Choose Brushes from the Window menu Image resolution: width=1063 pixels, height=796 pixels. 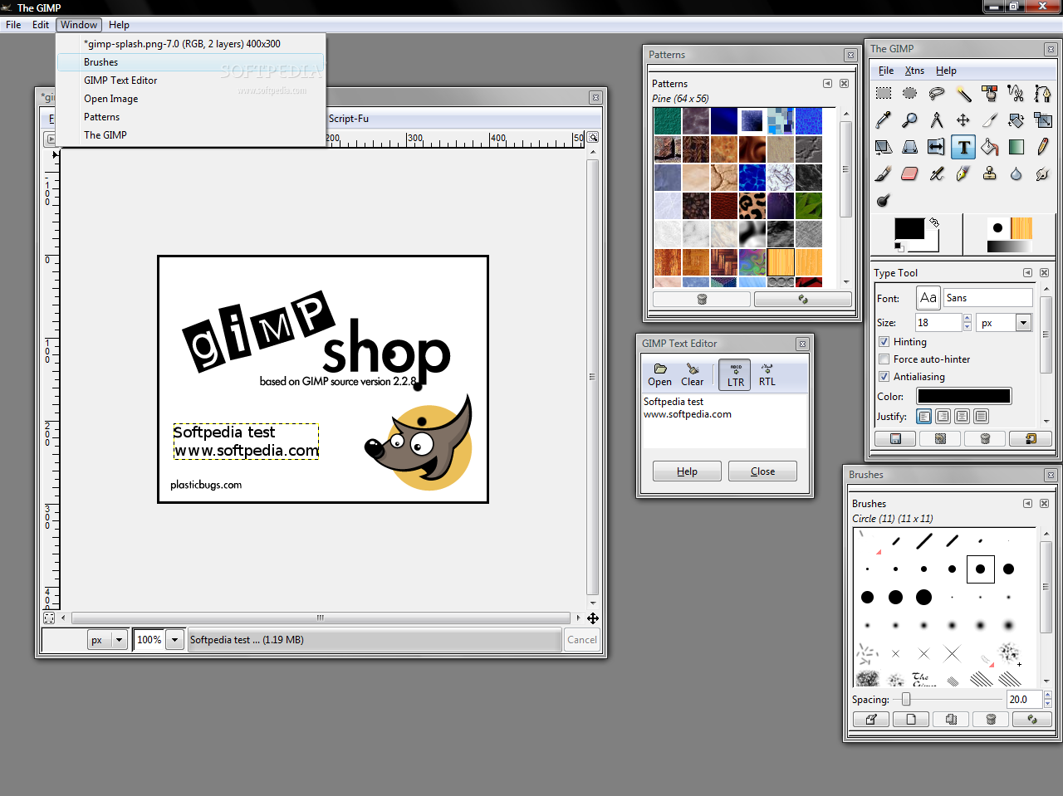coord(191,62)
